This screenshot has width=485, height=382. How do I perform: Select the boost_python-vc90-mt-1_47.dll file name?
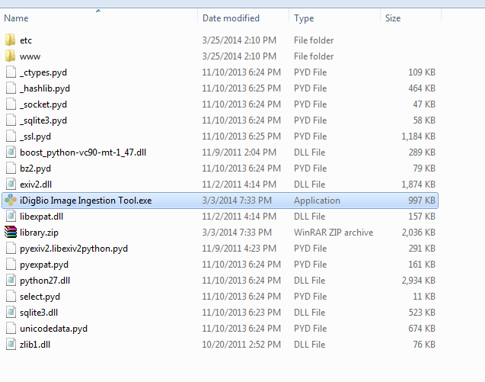[83, 152]
